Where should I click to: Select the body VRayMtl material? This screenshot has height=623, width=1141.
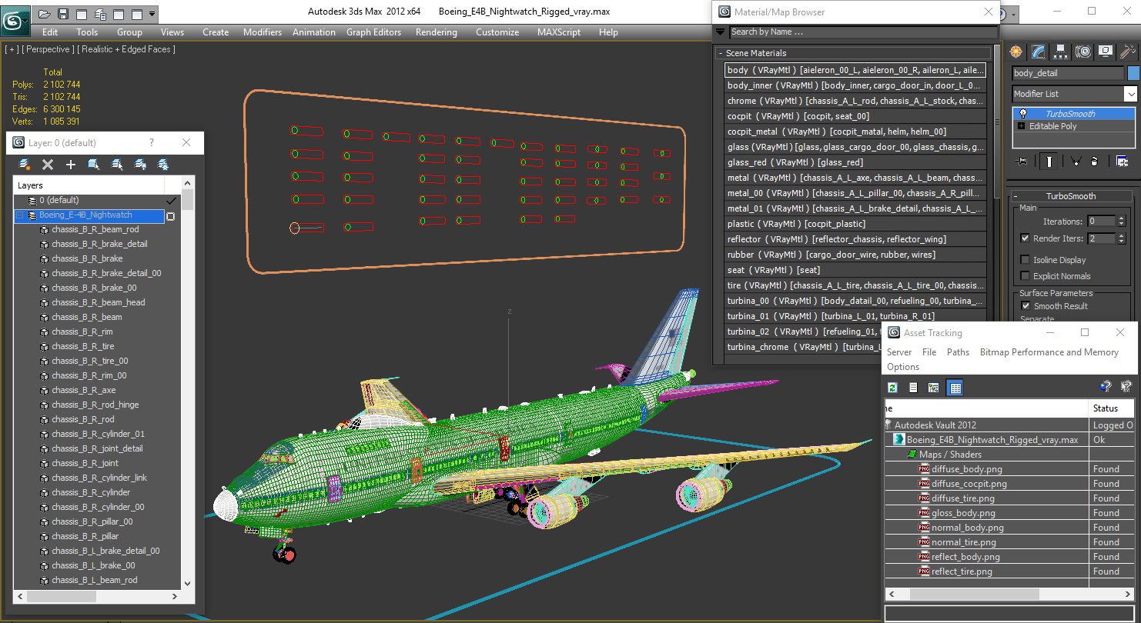(x=855, y=70)
